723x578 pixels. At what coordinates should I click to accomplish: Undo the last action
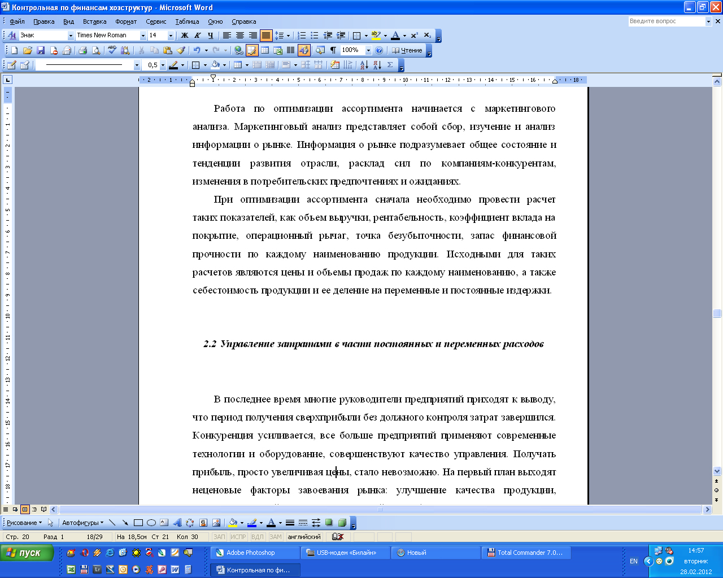pos(197,50)
